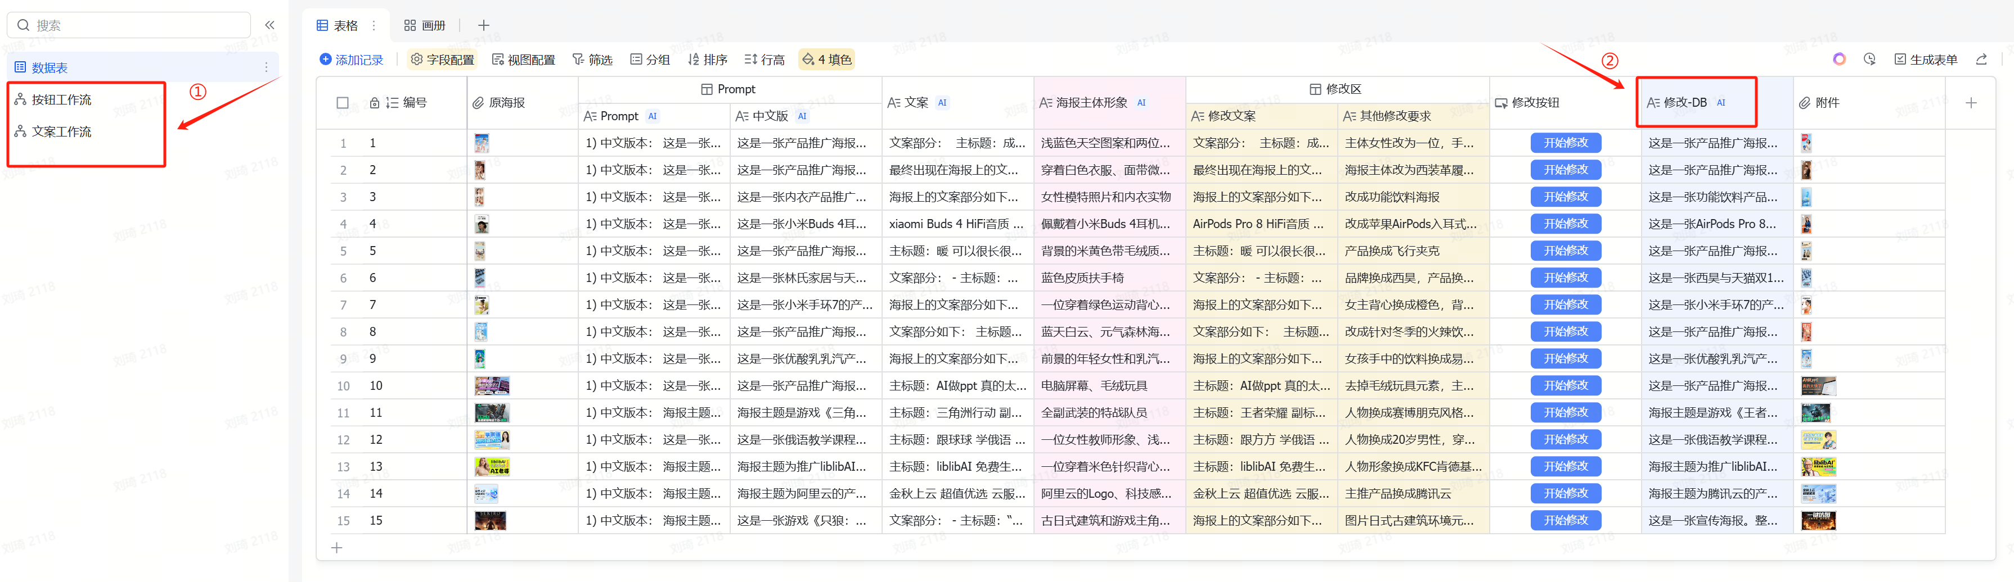This screenshot has height=582, width=2014.
Task: Open 视图配置 view configuration
Action: tap(523, 60)
